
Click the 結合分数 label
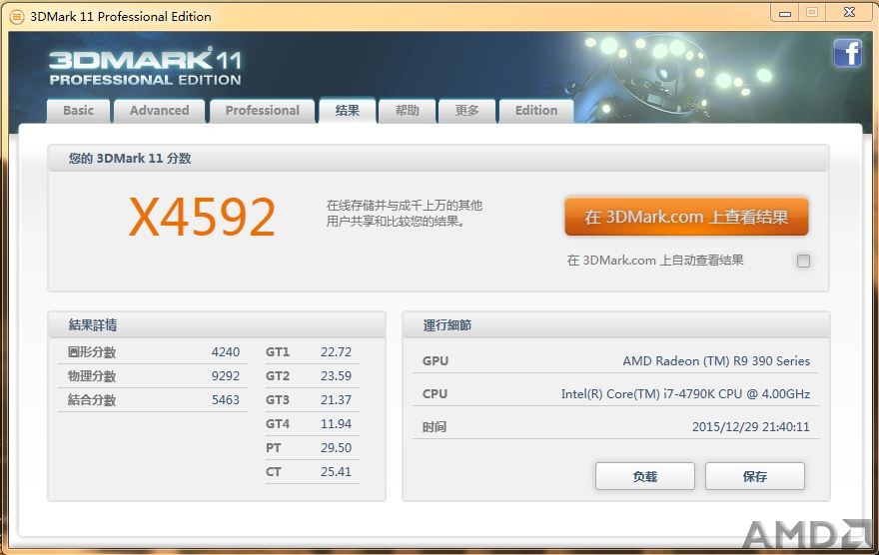92,400
